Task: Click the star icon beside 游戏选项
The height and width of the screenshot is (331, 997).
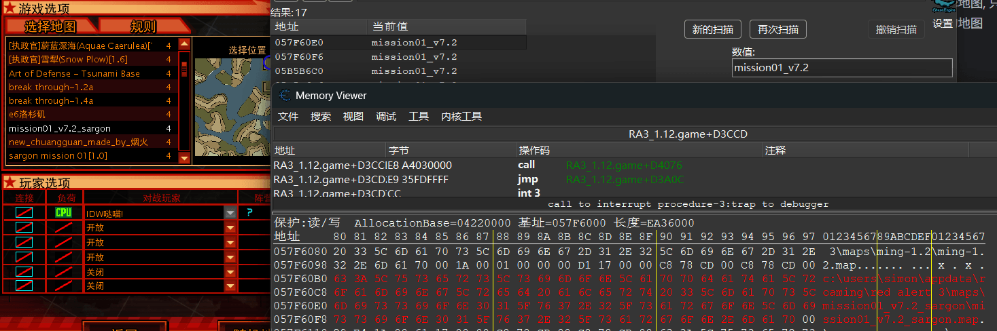Action: click(x=10, y=9)
